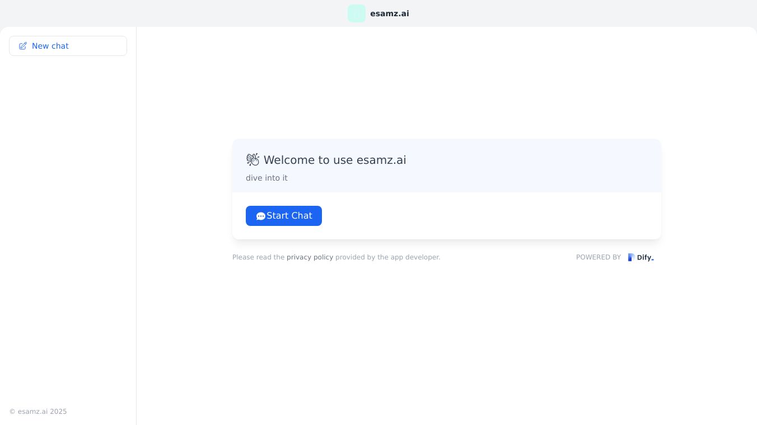
Task: Click the POWERED BY label
Action: coord(598,257)
